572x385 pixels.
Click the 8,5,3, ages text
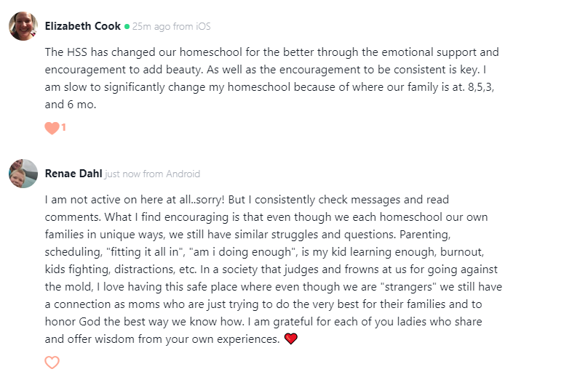[481, 87]
